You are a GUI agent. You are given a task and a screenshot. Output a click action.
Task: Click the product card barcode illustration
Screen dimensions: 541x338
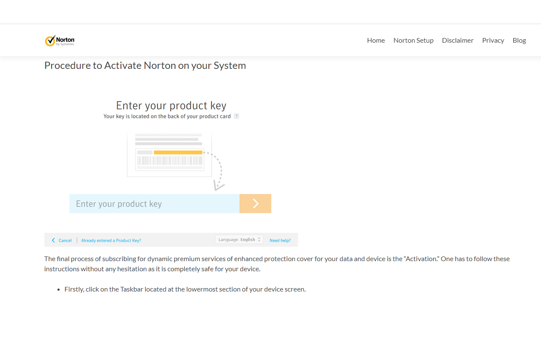point(169,161)
